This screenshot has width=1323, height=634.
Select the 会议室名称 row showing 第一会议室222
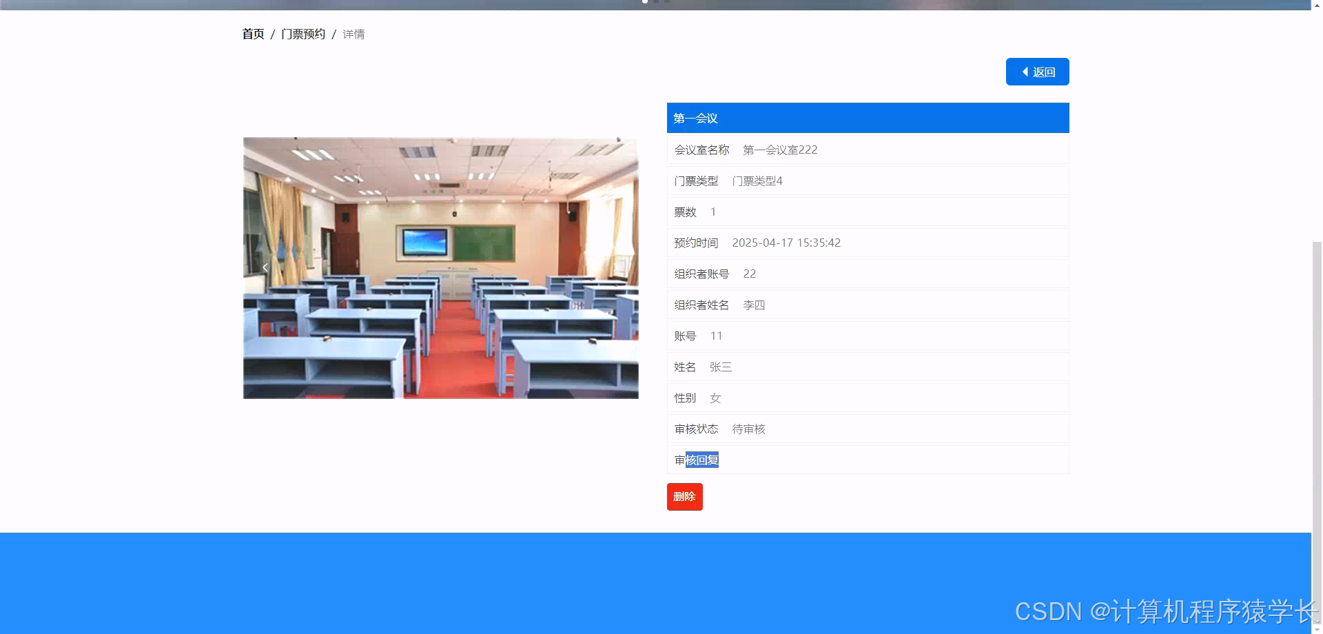coord(868,150)
